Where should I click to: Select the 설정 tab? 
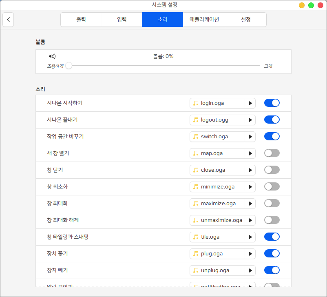click(245, 20)
